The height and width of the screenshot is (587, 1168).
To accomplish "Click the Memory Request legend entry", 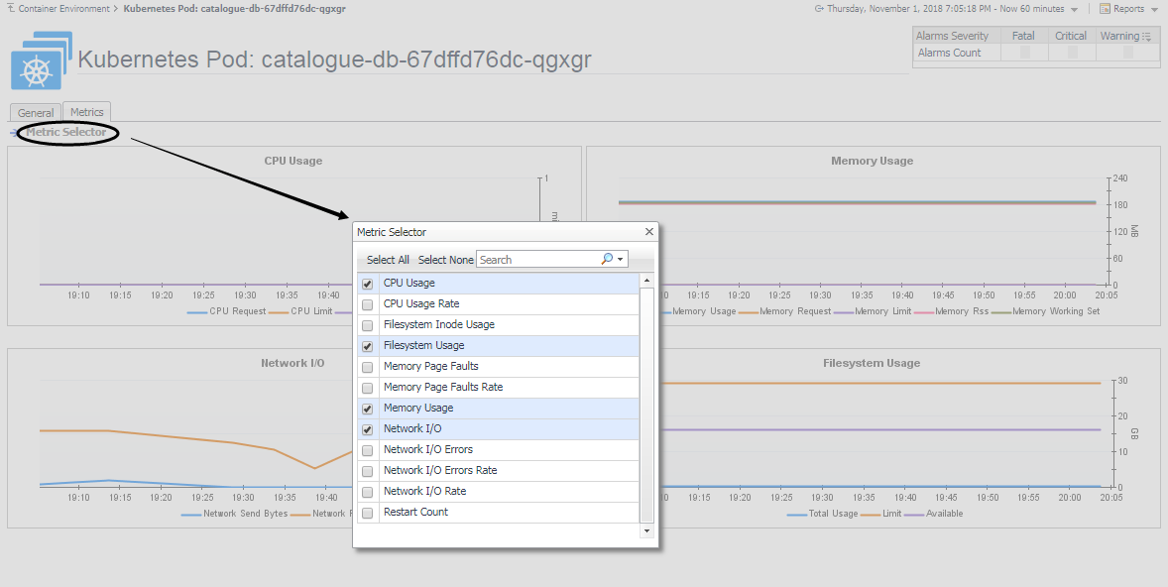I will pyautogui.click(x=785, y=311).
